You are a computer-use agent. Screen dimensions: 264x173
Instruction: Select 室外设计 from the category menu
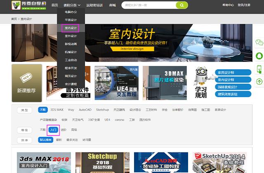pos(71,36)
